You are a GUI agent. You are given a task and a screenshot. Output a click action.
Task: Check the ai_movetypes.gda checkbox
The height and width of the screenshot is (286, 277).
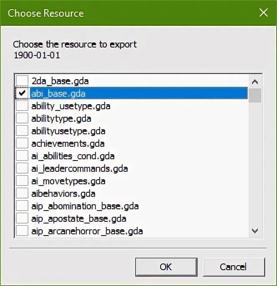pyautogui.click(x=22, y=181)
